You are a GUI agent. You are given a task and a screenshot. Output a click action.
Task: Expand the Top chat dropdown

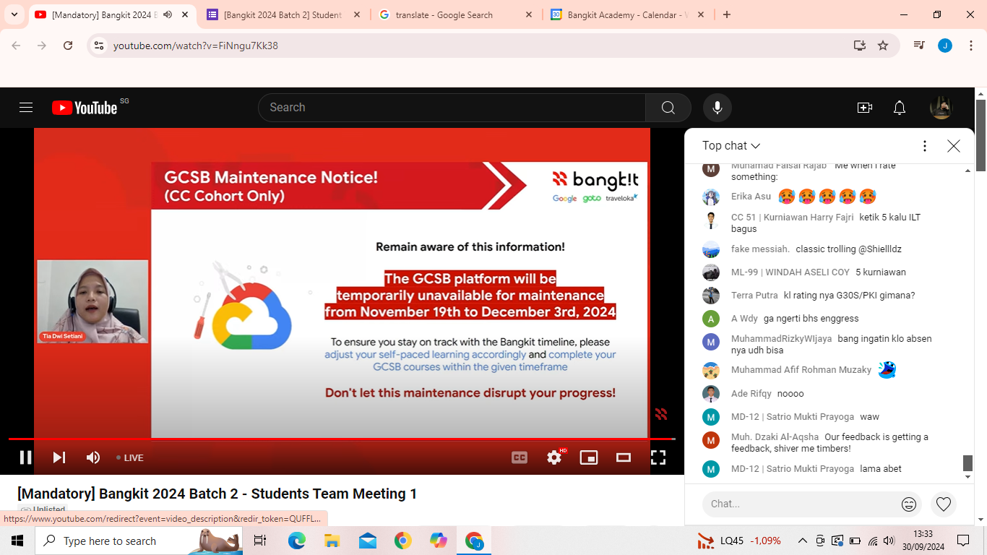(731, 146)
